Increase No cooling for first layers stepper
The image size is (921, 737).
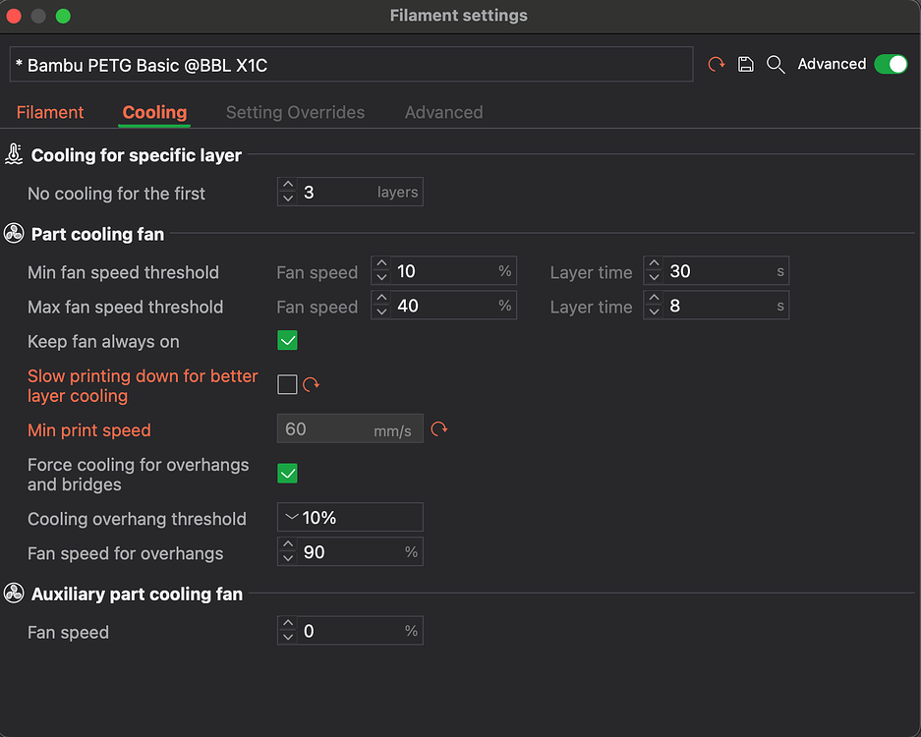click(x=288, y=185)
